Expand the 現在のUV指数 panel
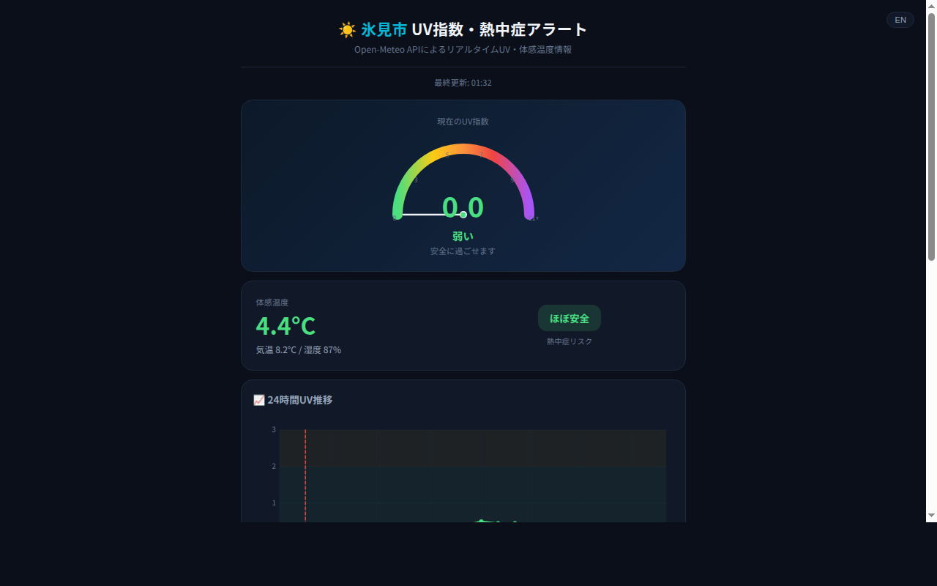937x586 pixels. [x=463, y=122]
